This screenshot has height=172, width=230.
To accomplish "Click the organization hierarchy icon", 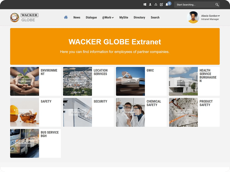I will click(x=156, y=5).
